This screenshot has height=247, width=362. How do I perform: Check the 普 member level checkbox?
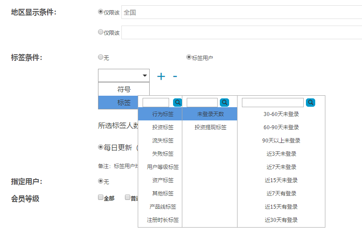[128, 197]
